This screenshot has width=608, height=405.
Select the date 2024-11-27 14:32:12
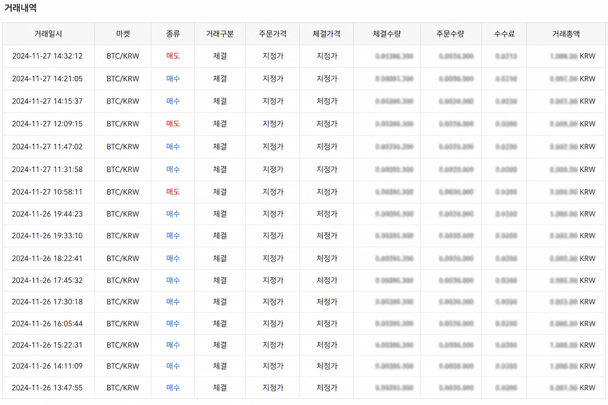click(47, 56)
